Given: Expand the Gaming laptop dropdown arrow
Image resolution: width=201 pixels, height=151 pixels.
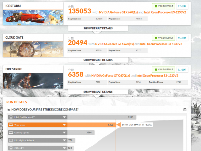Looking at the screenshot, I should click(64, 132).
